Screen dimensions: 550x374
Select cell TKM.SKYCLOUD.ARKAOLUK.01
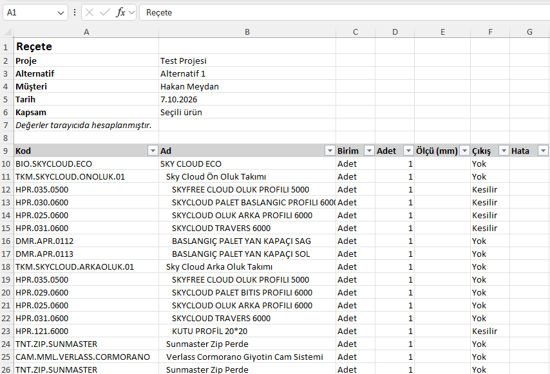point(86,266)
